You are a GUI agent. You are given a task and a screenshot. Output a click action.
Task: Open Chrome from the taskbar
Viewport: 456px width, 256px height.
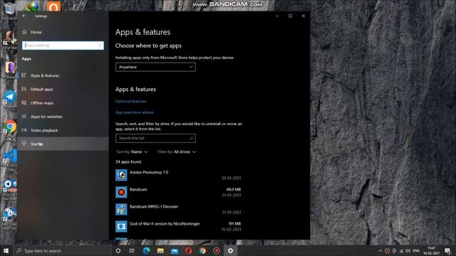click(x=202, y=251)
